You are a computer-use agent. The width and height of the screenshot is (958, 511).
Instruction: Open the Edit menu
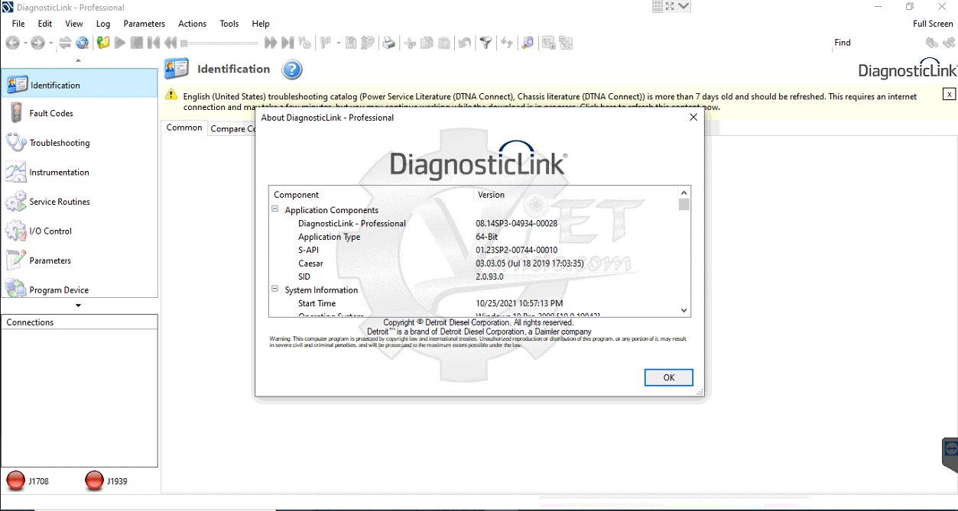pos(45,24)
